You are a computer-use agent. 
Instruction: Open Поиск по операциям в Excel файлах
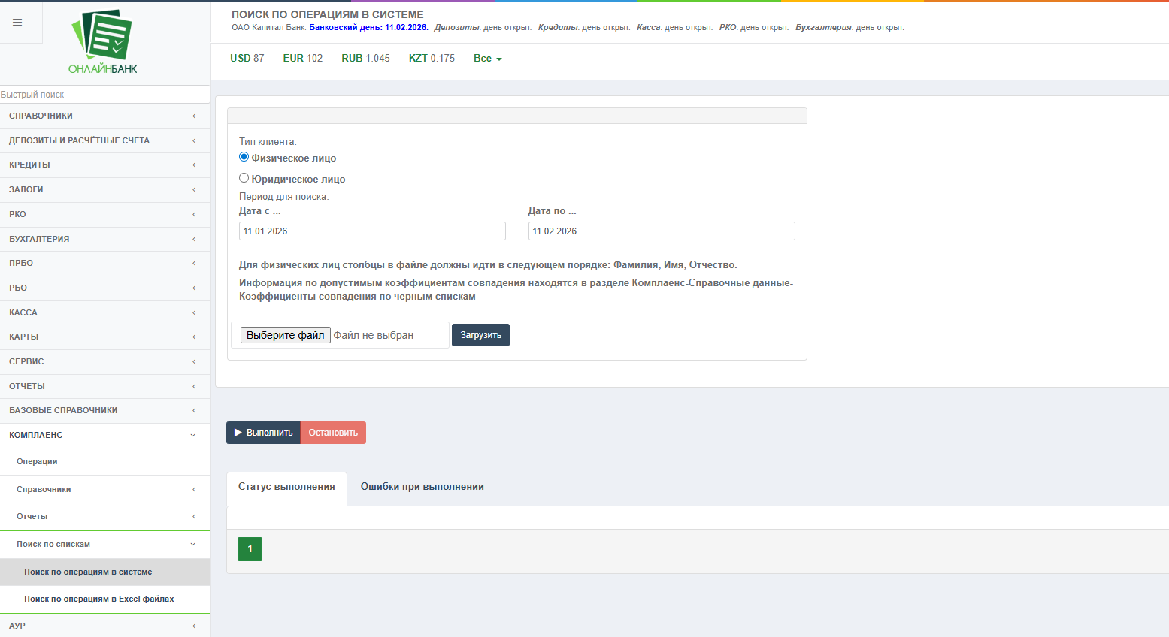pyautogui.click(x=105, y=599)
